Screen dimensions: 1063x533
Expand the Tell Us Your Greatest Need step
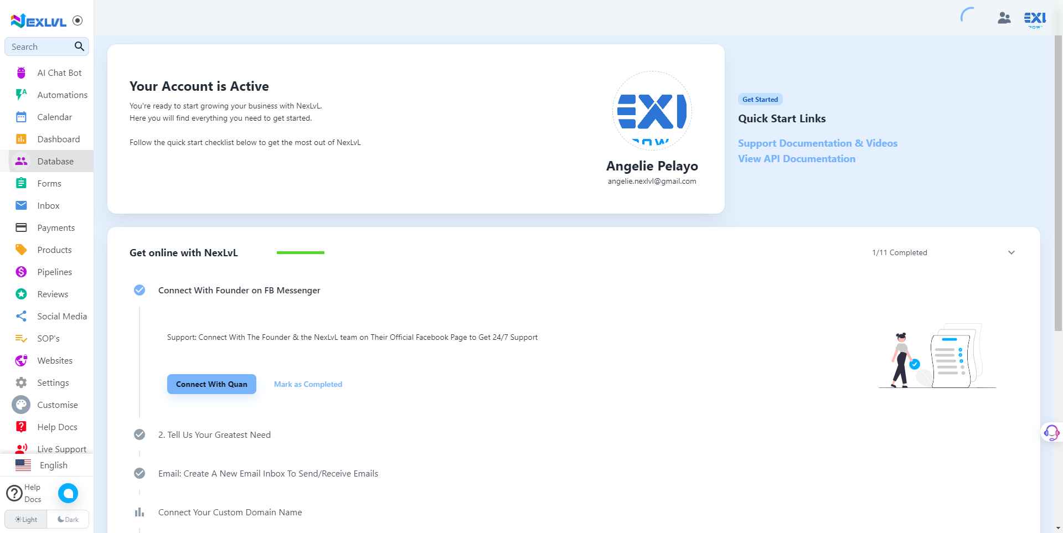tap(214, 435)
